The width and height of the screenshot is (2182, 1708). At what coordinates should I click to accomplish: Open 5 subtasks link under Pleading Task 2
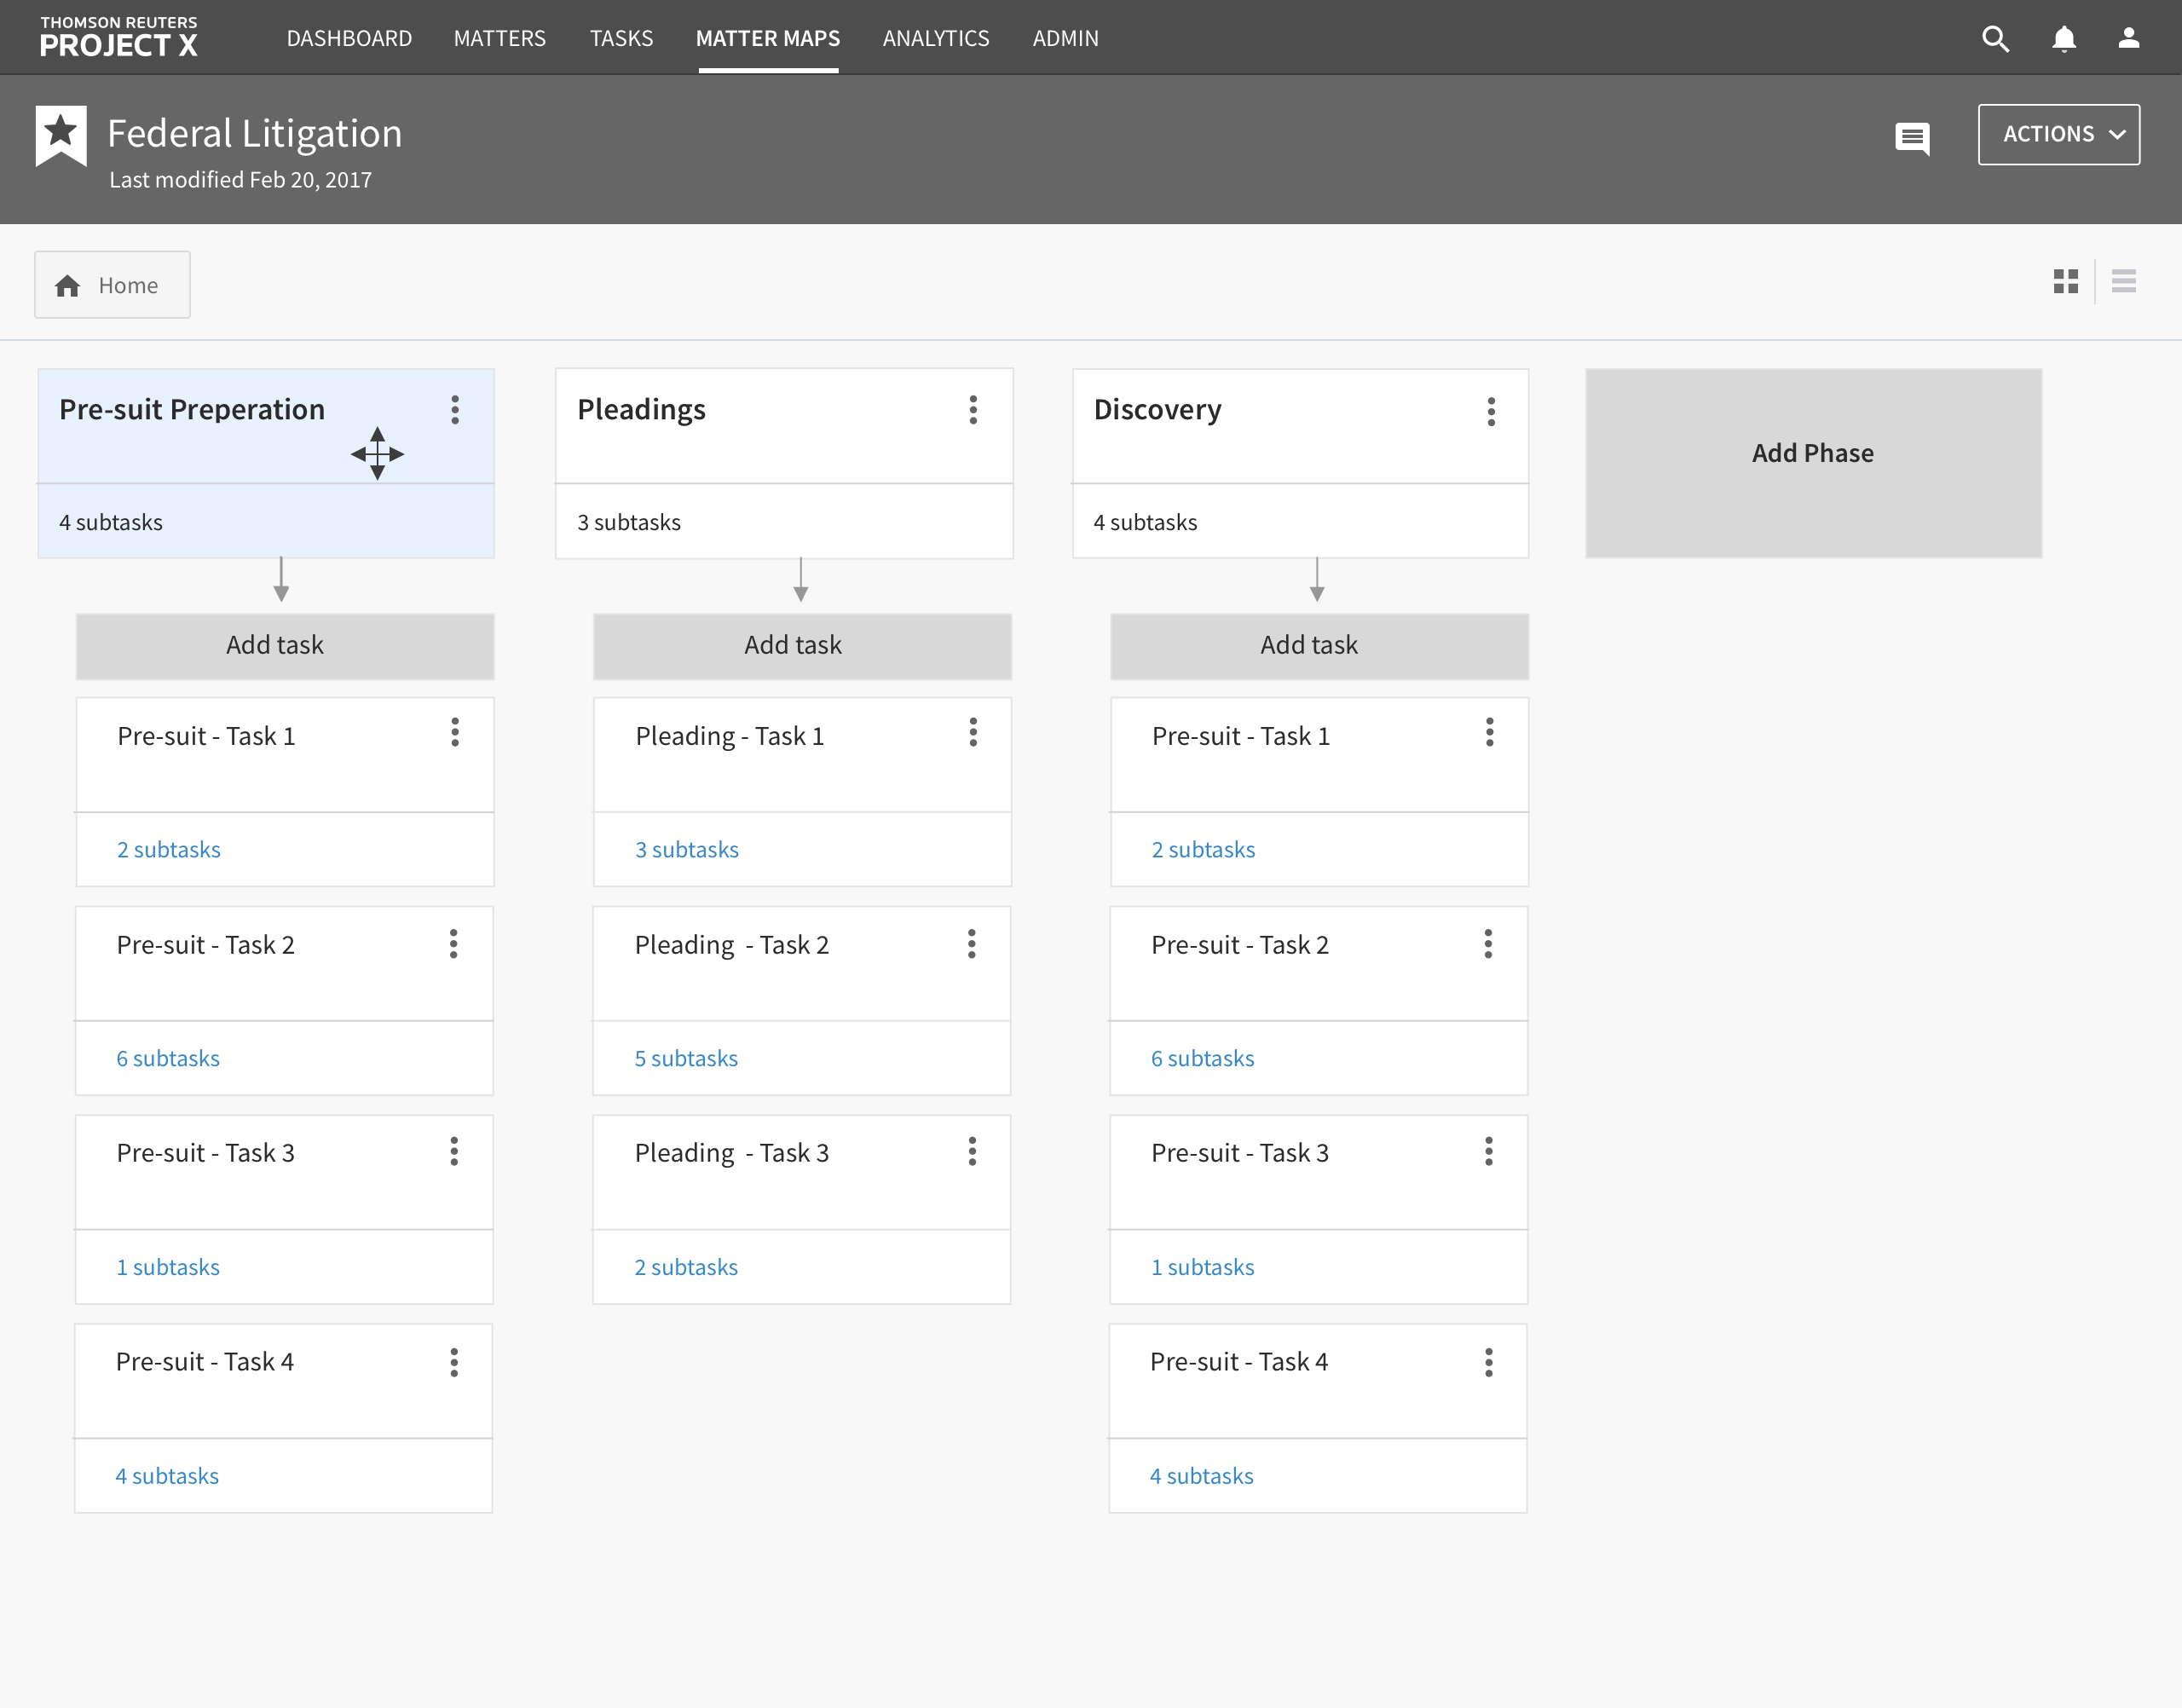pyautogui.click(x=686, y=1058)
